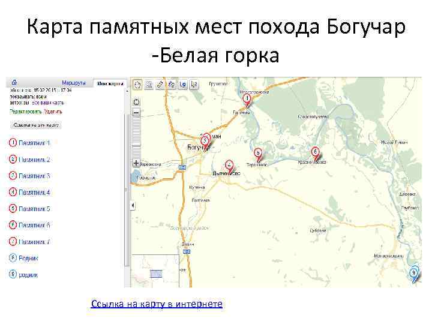Click the Купянка label on map
This screenshot has width=432, height=324.
[x=197, y=187]
